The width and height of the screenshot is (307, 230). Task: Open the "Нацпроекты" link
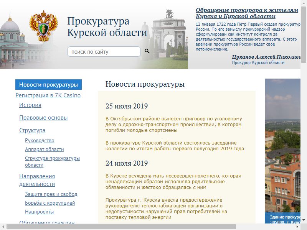point(40,212)
